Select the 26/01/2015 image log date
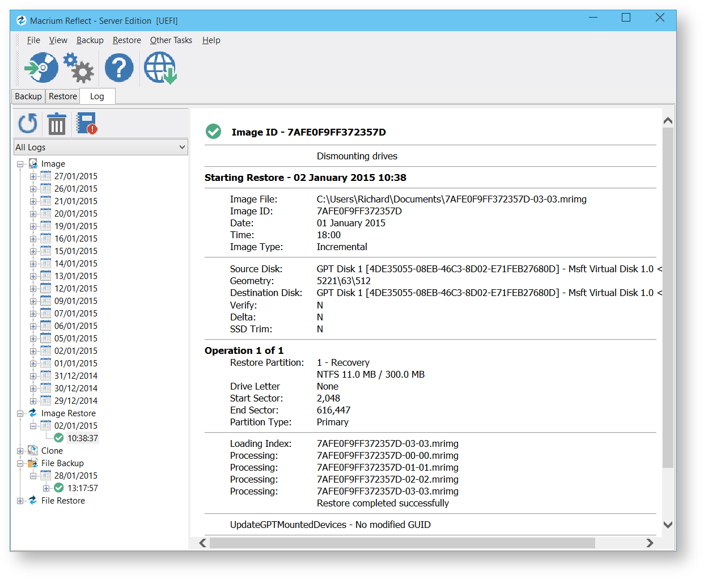704x579 pixels. (76, 188)
